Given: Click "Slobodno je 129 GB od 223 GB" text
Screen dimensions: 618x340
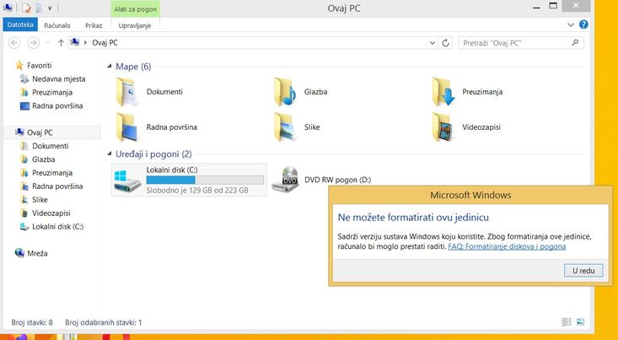Looking at the screenshot, I should (x=197, y=190).
